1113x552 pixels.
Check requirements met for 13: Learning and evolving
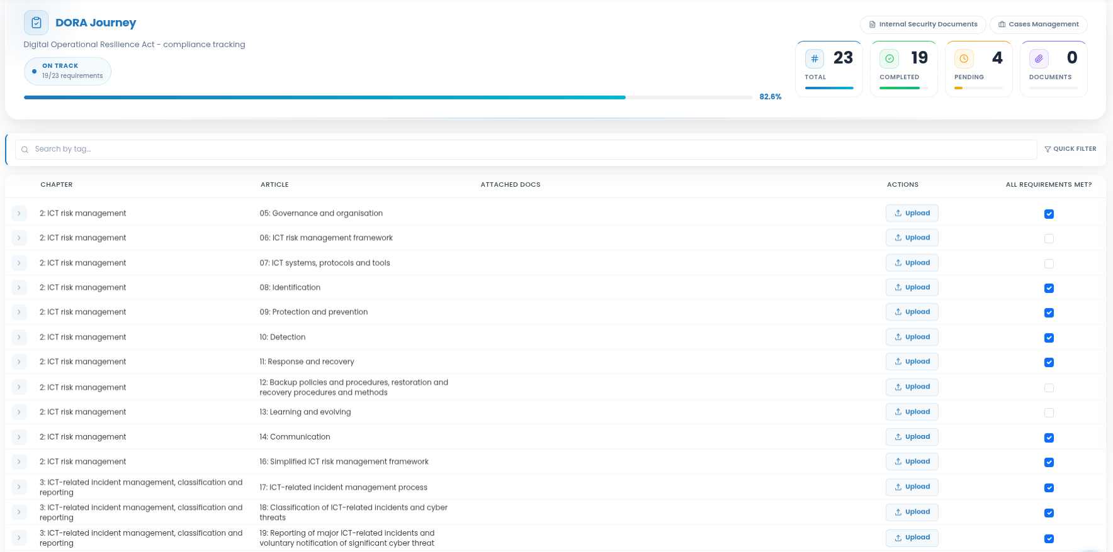1049,412
